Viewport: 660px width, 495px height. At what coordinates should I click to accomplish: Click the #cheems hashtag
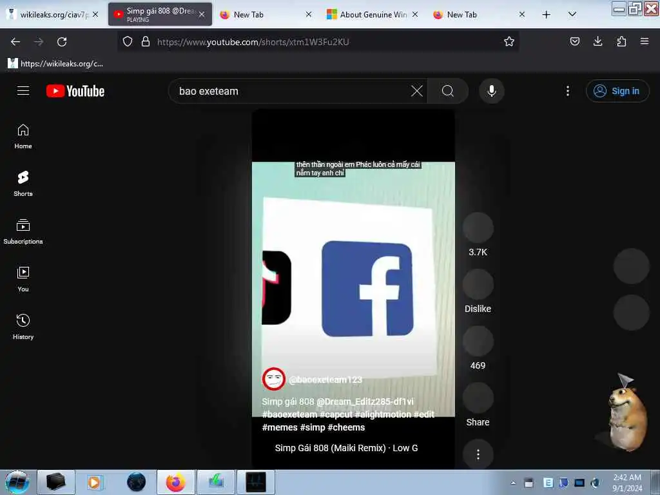pos(346,427)
